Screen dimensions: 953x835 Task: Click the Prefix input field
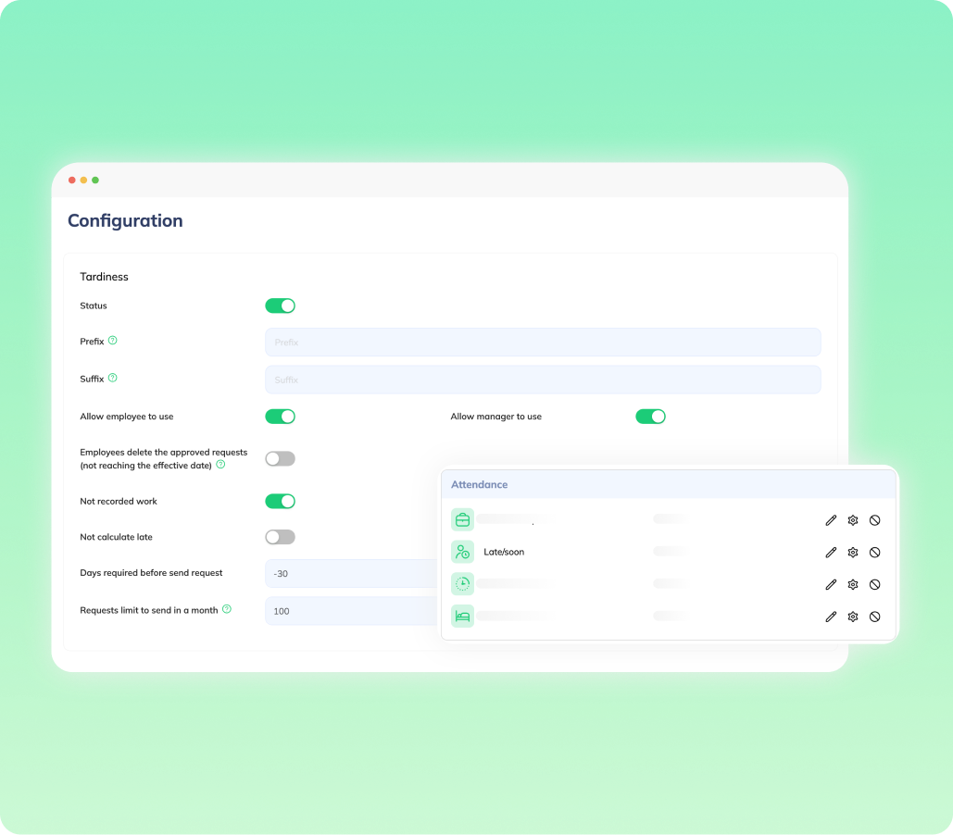pos(542,343)
